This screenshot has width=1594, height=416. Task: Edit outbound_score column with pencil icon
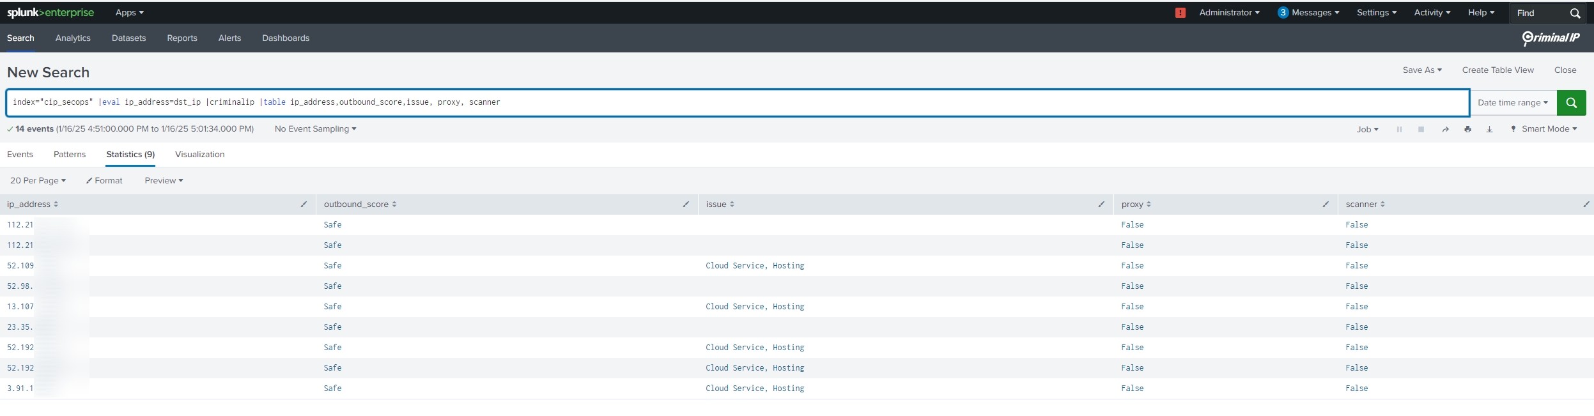tap(686, 204)
